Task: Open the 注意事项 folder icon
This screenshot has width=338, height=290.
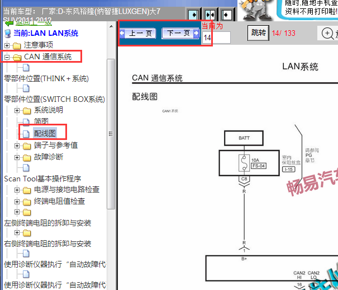Action: coord(17,46)
